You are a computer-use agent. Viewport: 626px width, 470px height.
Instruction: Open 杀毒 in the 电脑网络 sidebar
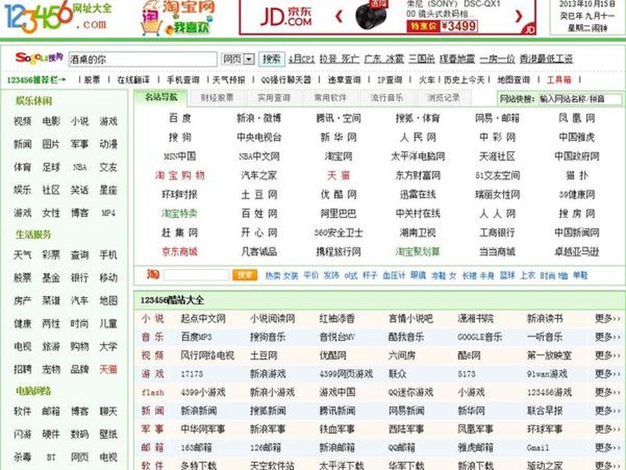(23, 457)
